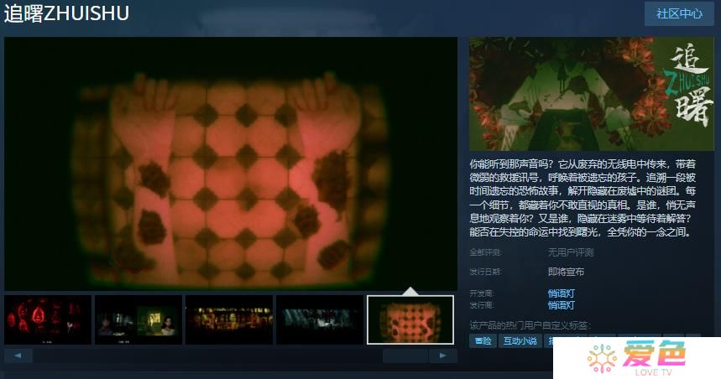Click the game description paragraph starting 你能听到那声音吗
The width and height of the screenshot is (721, 379).
coord(583,198)
